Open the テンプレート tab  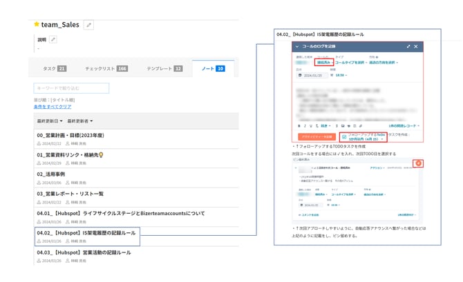[x=164, y=69]
